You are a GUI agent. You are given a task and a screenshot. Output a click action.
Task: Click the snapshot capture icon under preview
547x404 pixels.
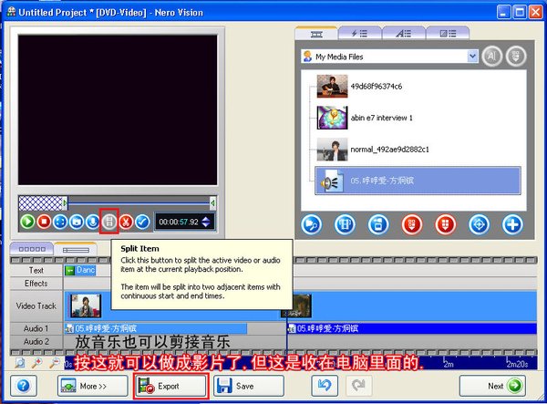coord(77,222)
